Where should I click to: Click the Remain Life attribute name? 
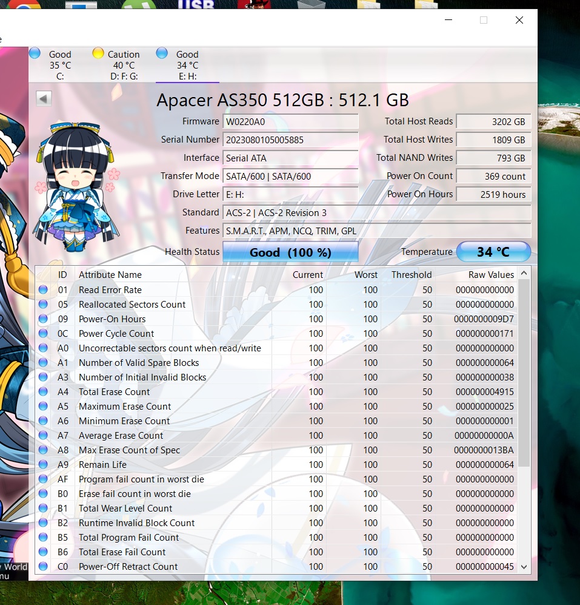102,465
